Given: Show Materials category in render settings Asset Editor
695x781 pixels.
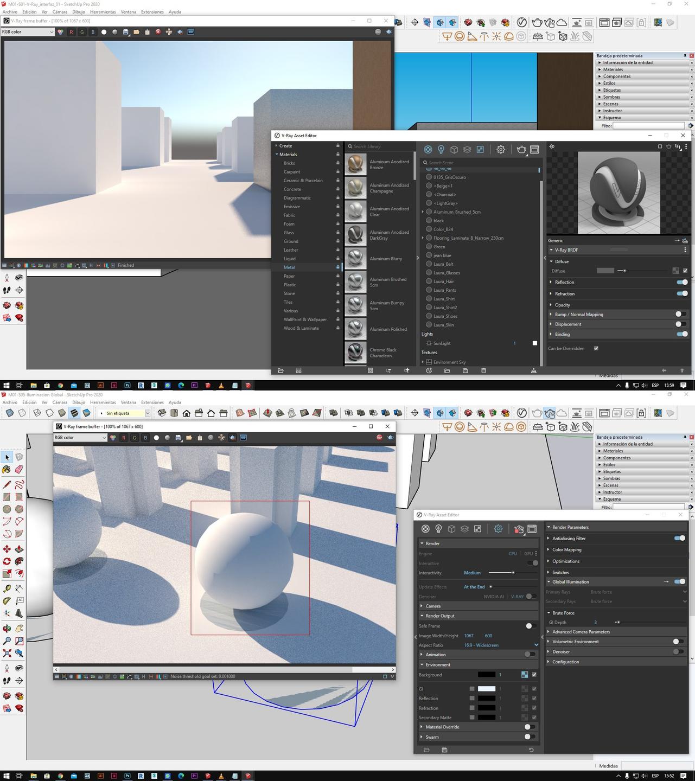Looking at the screenshot, I should point(425,529).
